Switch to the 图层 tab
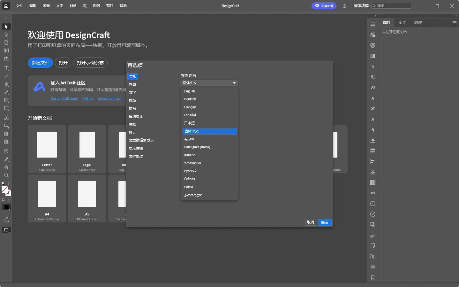 (418, 23)
